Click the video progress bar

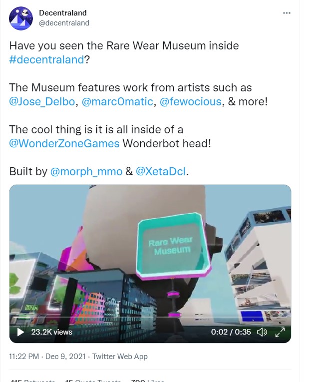click(150, 317)
